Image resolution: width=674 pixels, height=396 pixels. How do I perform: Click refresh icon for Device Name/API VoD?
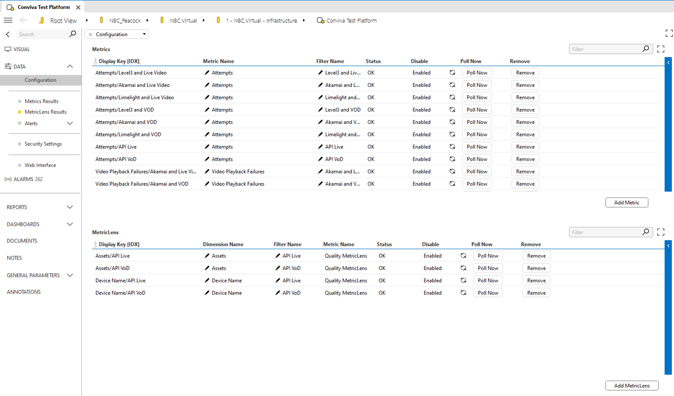[463, 293]
